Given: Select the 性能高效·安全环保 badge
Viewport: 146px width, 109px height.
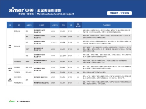Looking at the screenshot, I should [x=120, y=13].
